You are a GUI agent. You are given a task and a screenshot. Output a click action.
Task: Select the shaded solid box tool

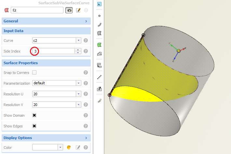click(100, 89)
